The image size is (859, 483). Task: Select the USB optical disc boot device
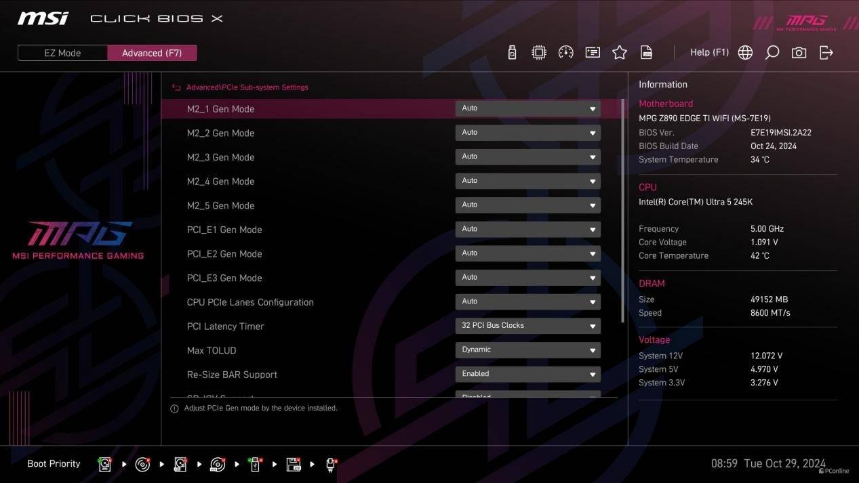pos(218,464)
